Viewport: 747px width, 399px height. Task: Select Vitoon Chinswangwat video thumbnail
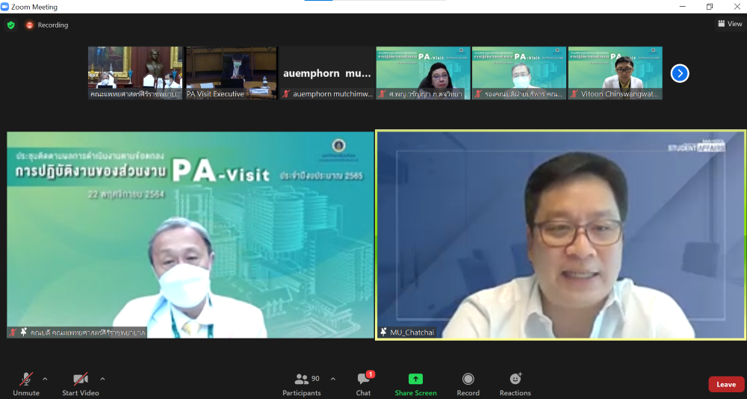[x=615, y=73]
